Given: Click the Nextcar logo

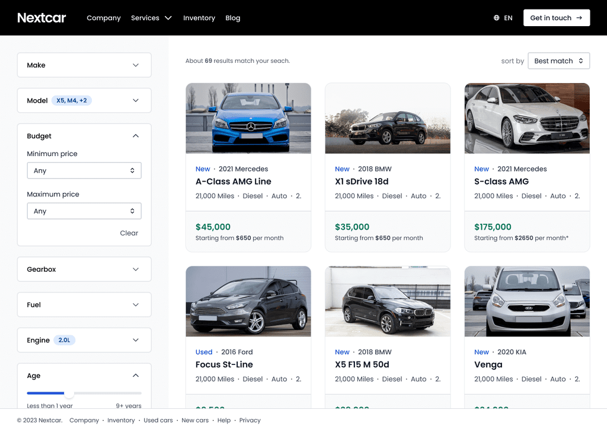Looking at the screenshot, I should [41, 18].
